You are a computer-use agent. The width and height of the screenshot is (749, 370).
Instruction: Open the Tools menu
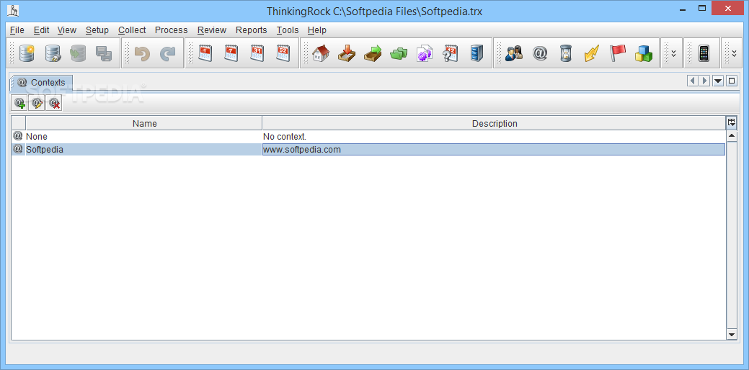point(288,30)
